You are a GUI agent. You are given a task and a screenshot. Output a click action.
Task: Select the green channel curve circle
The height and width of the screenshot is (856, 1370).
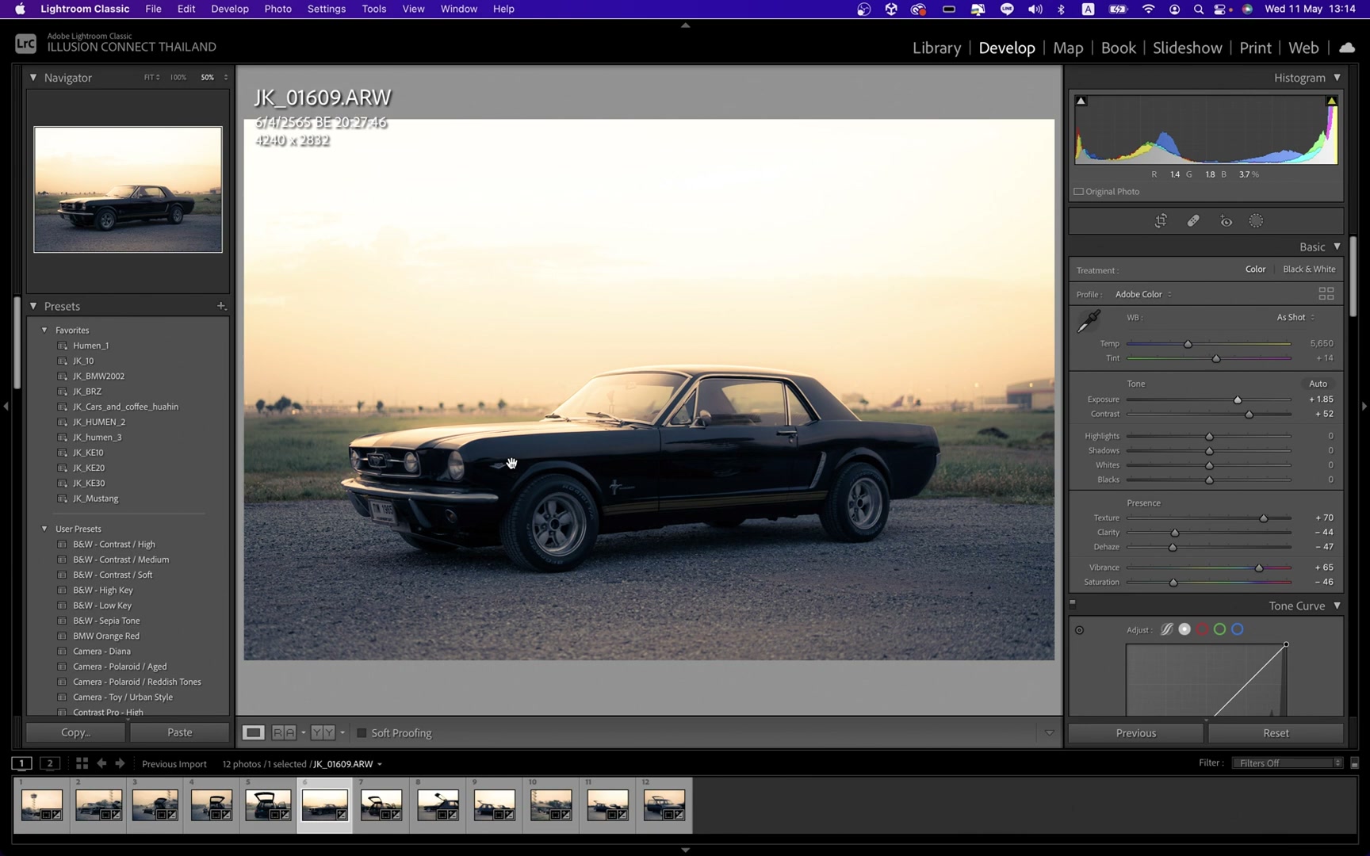click(1219, 629)
